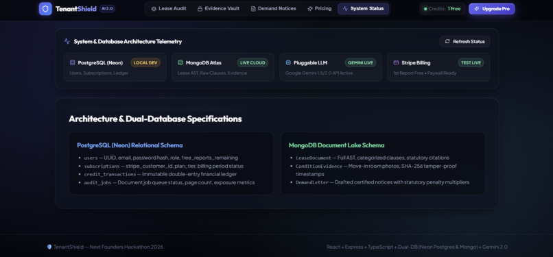Viewport: 553px width, 257px height.
Task: Open the Lease Audit tab
Action: pos(169,9)
